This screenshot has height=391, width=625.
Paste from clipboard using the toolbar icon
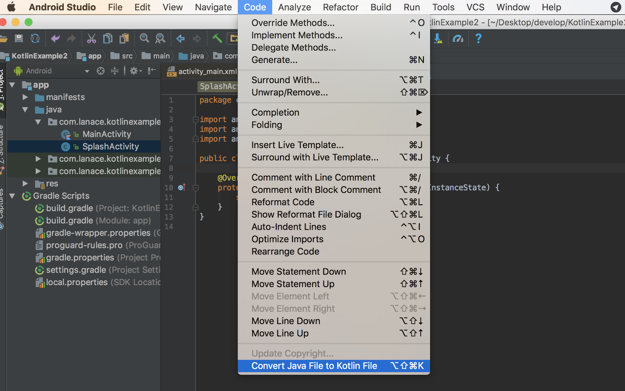click(x=124, y=38)
